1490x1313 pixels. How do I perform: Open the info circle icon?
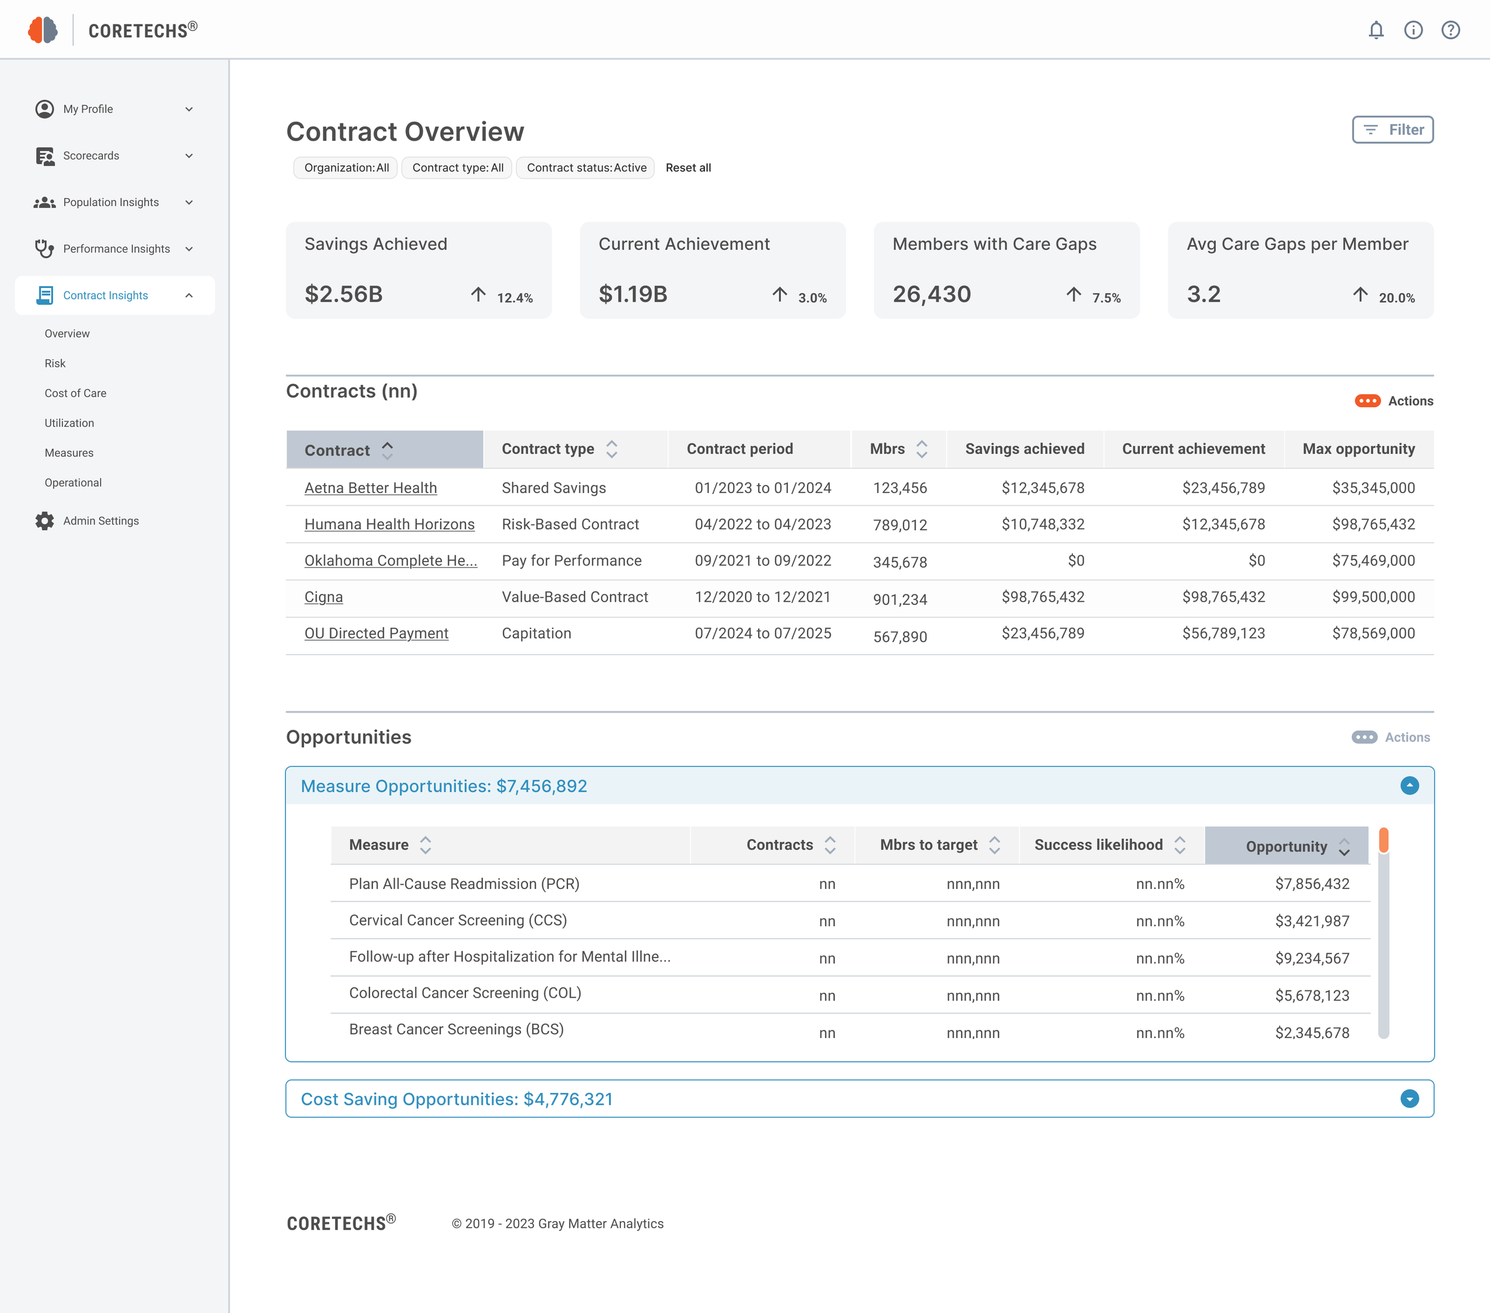point(1413,30)
